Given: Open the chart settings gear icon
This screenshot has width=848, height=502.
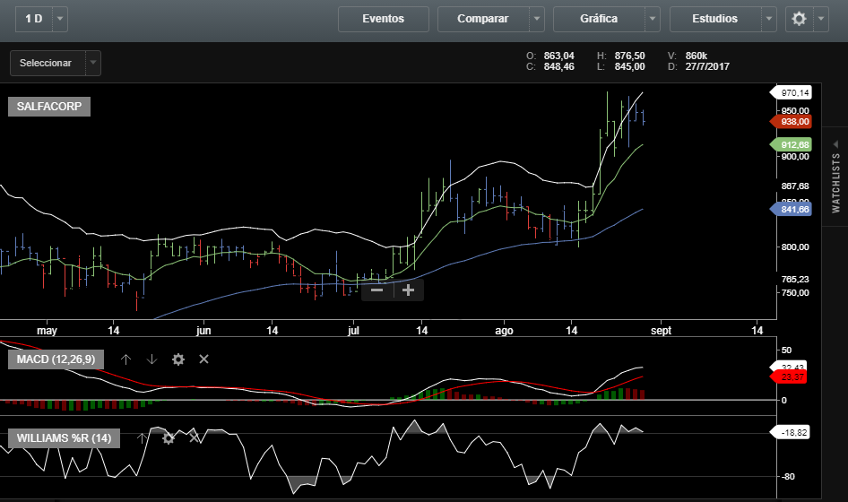Looking at the screenshot, I should click(x=799, y=19).
